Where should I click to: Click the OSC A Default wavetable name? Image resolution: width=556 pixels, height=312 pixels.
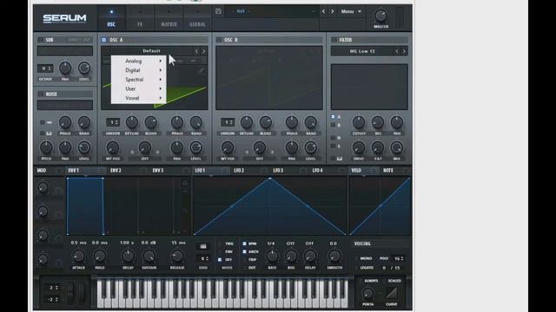[151, 51]
